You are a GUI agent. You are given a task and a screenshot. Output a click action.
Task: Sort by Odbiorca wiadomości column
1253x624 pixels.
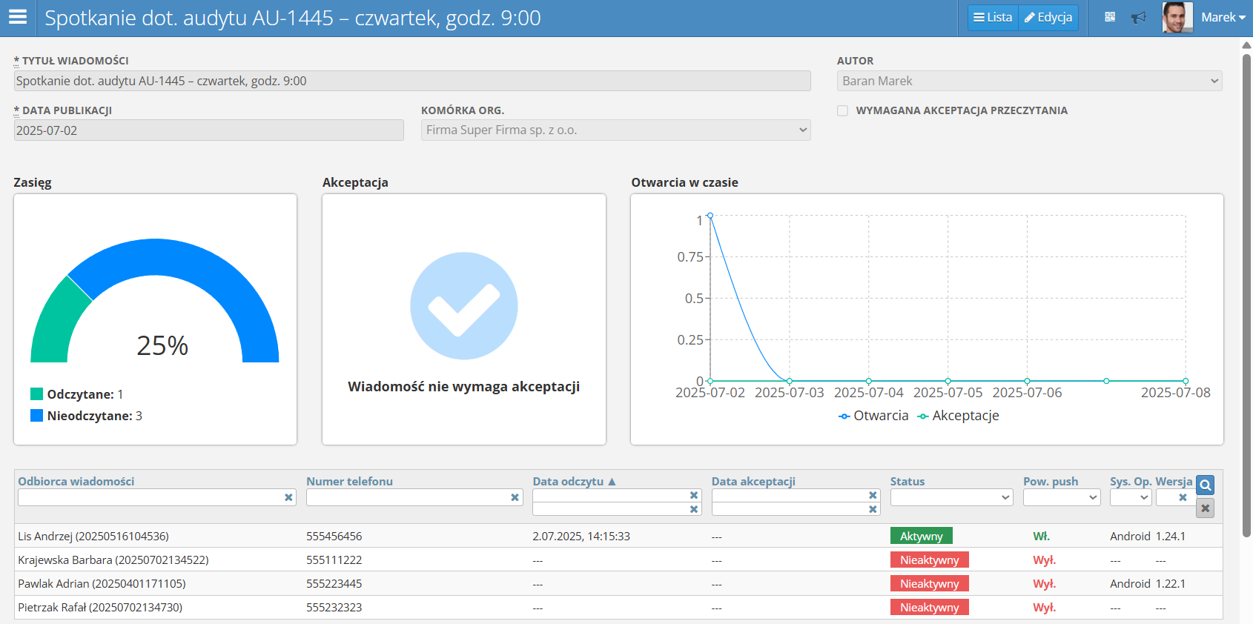click(x=76, y=481)
